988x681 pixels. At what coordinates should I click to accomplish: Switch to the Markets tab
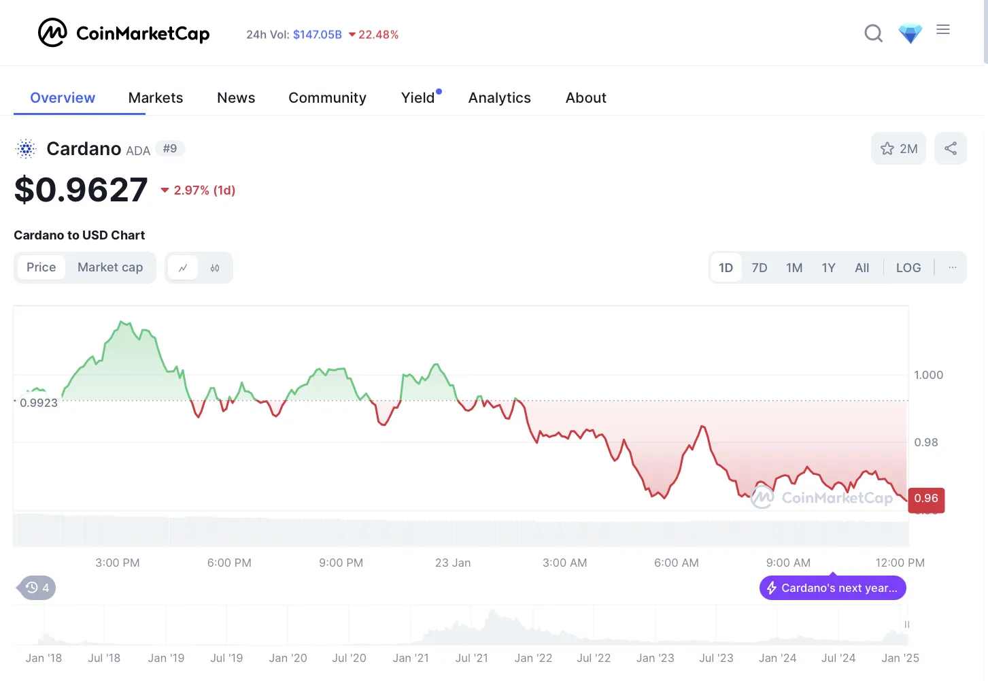tap(156, 97)
